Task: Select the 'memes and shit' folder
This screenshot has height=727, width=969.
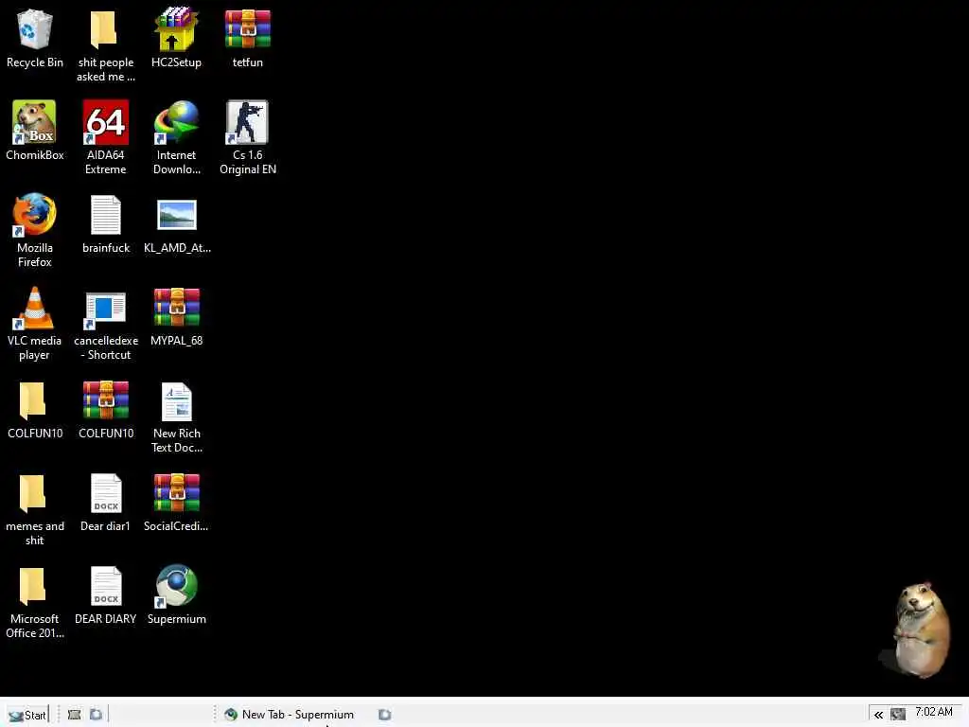Action: point(33,493)
